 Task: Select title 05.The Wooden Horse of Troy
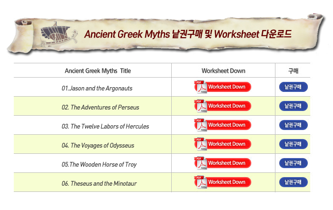tap(99, 164)
